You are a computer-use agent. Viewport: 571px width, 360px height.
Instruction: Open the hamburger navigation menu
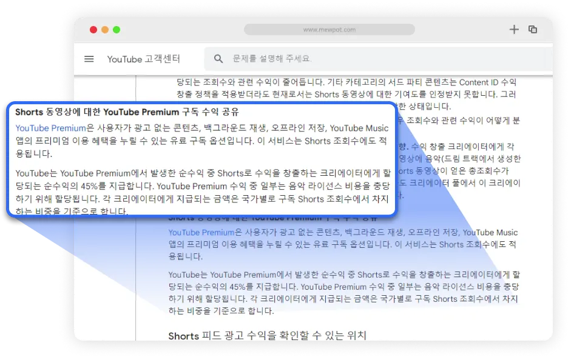click(89, 59)
